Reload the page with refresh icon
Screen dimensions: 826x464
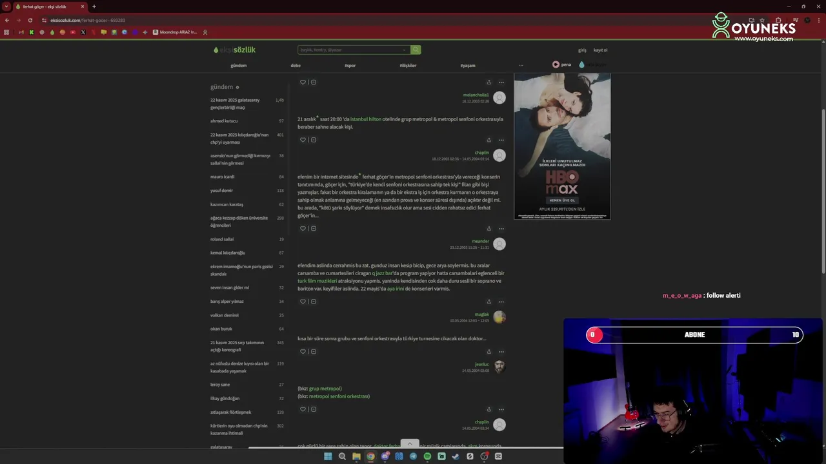30,20
